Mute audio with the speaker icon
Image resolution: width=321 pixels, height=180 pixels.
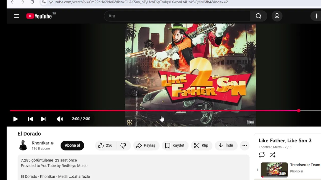pos(60,119)
